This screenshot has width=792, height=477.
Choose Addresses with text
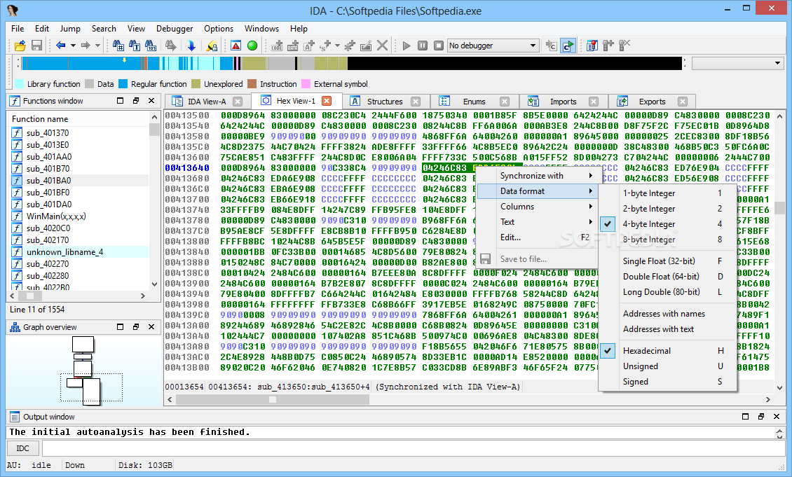668,329
